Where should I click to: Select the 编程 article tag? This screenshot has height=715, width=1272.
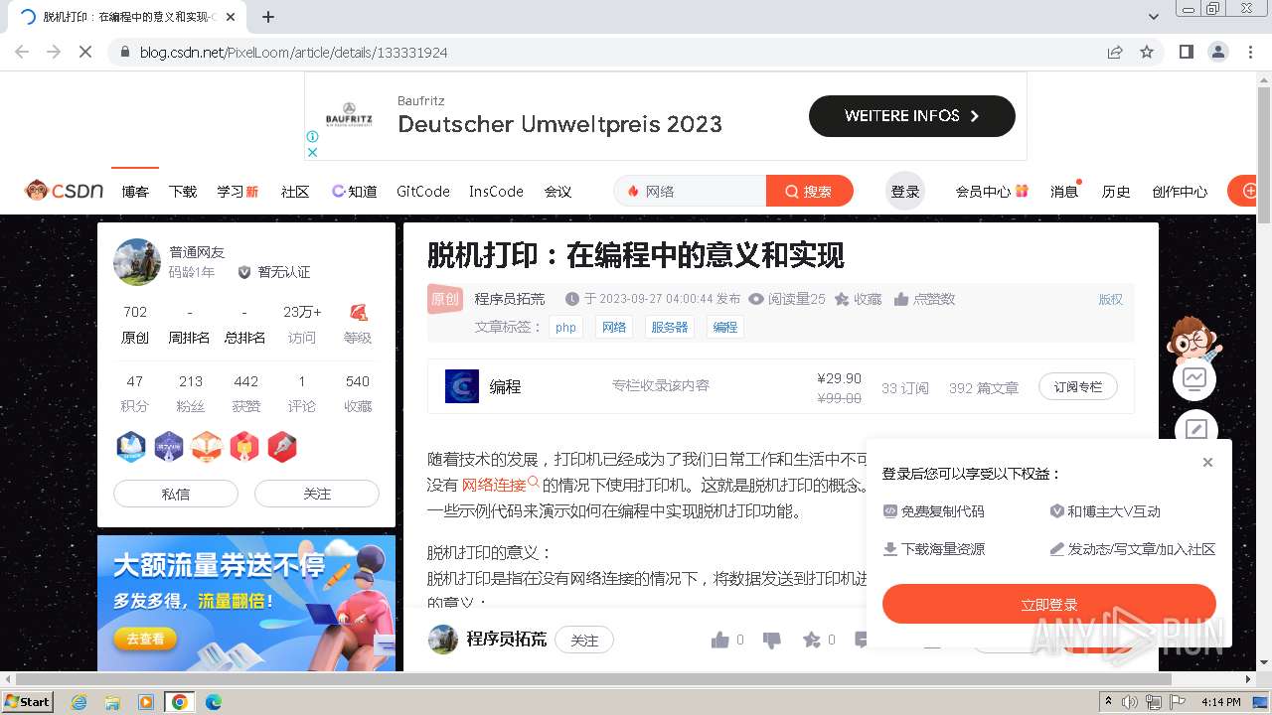pyautogui.click(x=725, y=327)
